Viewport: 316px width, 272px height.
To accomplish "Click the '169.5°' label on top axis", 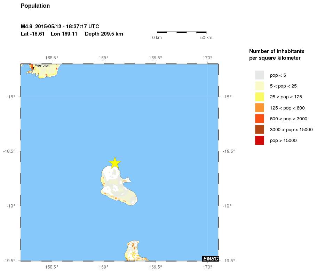I will 155,58.
